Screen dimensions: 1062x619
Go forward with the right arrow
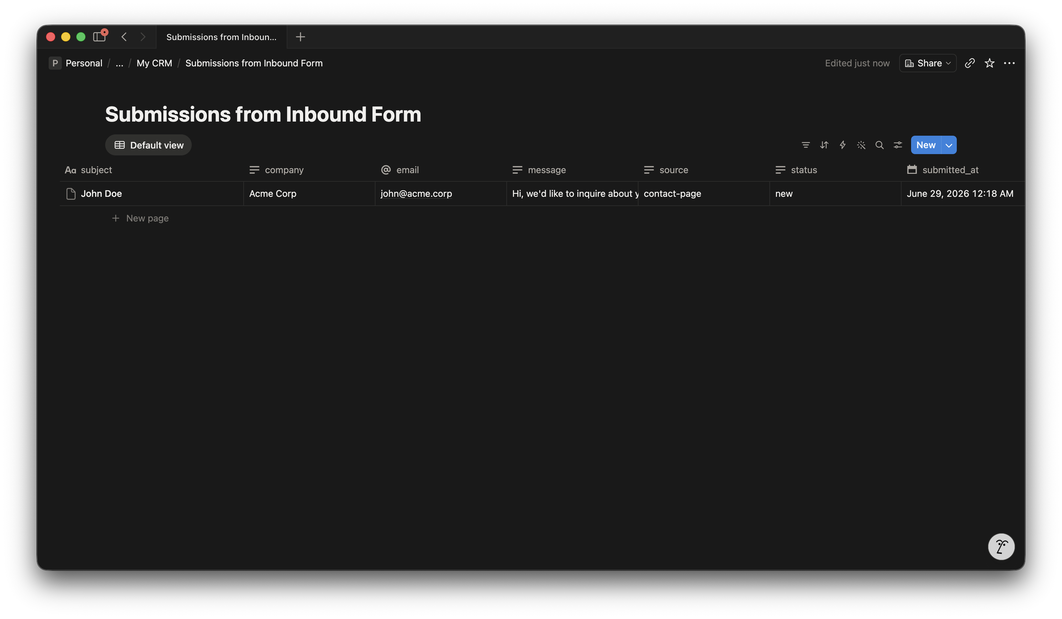tap(143, 37)
